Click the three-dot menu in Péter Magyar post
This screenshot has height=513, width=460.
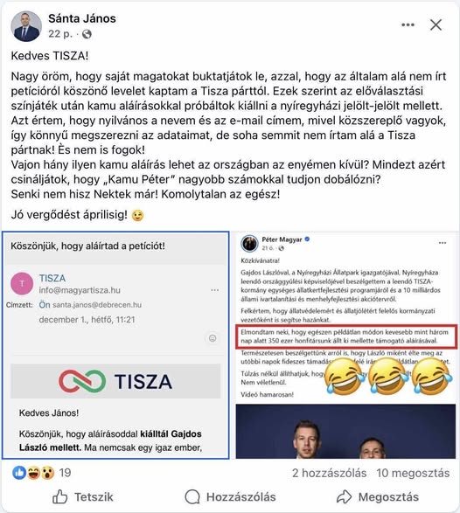coord(443,243)
